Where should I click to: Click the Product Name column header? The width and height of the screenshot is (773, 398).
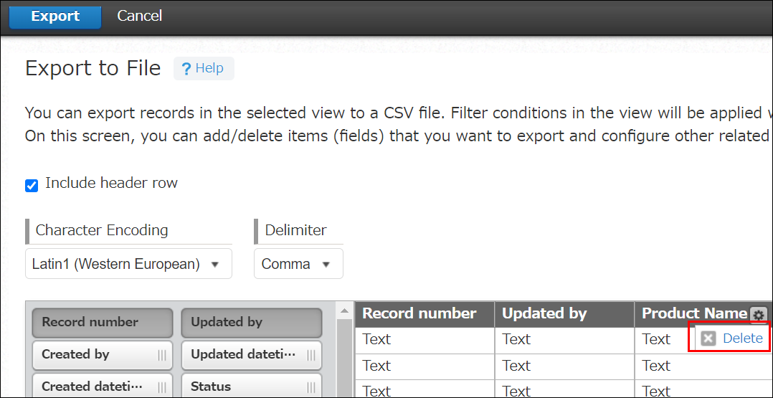[693, 313]
